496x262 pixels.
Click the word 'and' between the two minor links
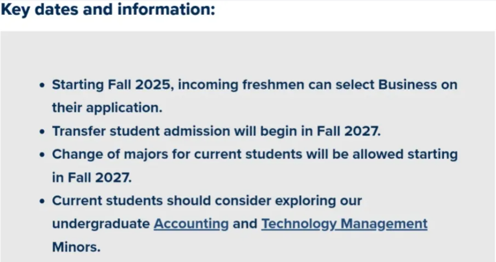click(245, 224)
